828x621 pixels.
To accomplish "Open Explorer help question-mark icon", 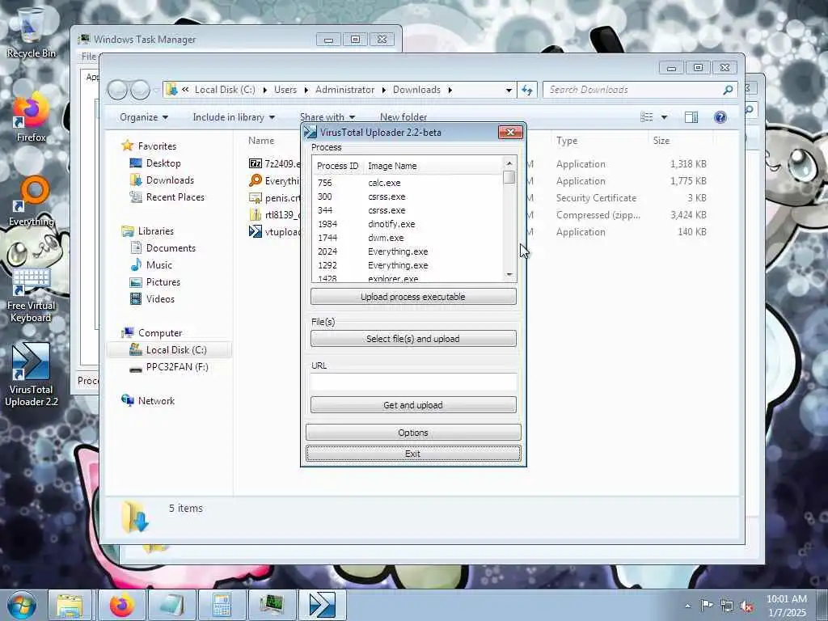I will pos(720,117).
